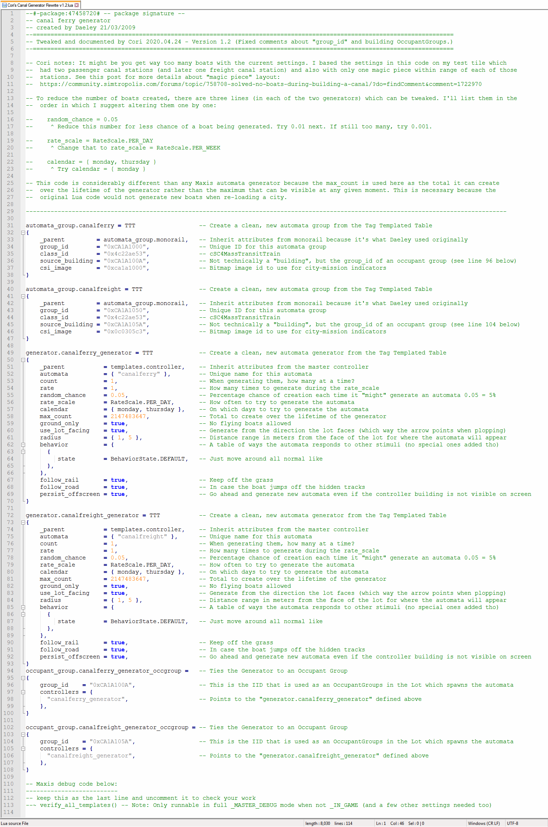Click the string "0x0c0305c3" csi_image value
Viewport: 548px width, 827px height.
coord(125,332)
